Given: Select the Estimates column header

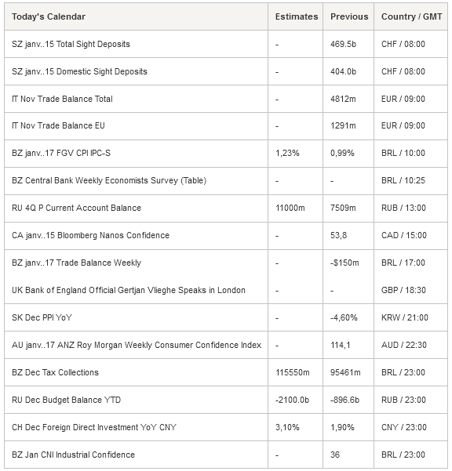Looking at the screenshot, I should coord(297,16).
